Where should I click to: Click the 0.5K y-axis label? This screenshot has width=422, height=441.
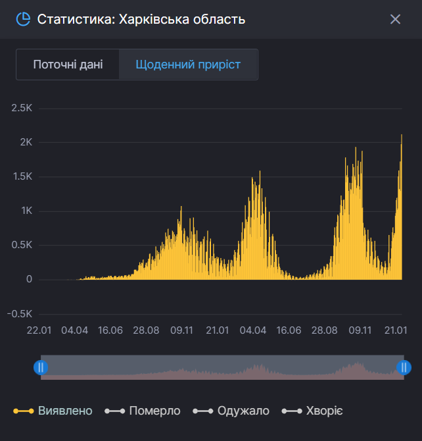[x=22, y=245]
